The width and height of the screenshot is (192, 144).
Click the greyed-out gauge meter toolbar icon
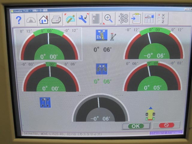tap(31, 20)
